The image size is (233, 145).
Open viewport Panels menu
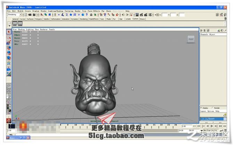click(52, 29)
